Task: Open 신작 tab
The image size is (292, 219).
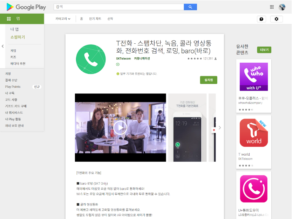Action: click(110, 19)
